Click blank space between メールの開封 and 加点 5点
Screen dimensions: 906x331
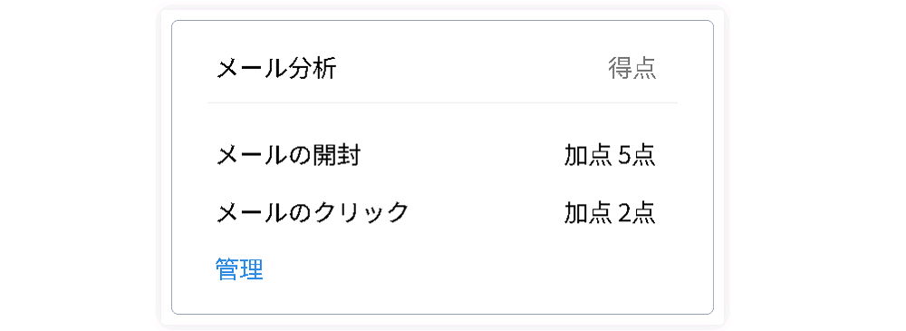click(x=462, y=156)
